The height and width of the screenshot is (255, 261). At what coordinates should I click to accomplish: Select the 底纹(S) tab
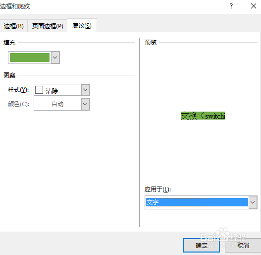point(82,26)
